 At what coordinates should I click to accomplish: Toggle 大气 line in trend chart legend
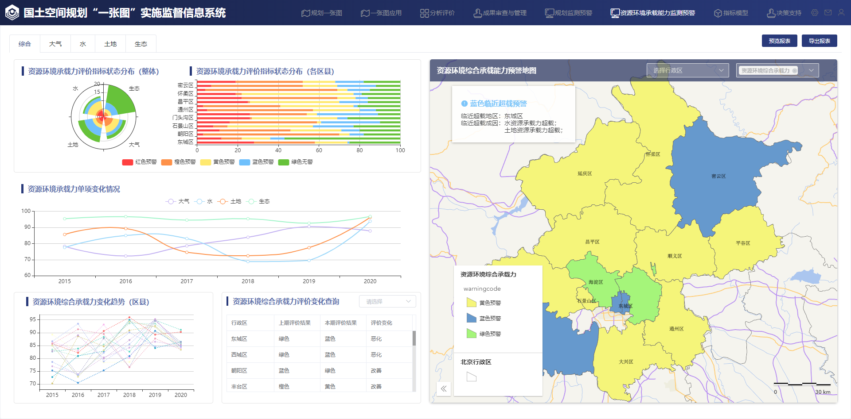pos(171,202)
